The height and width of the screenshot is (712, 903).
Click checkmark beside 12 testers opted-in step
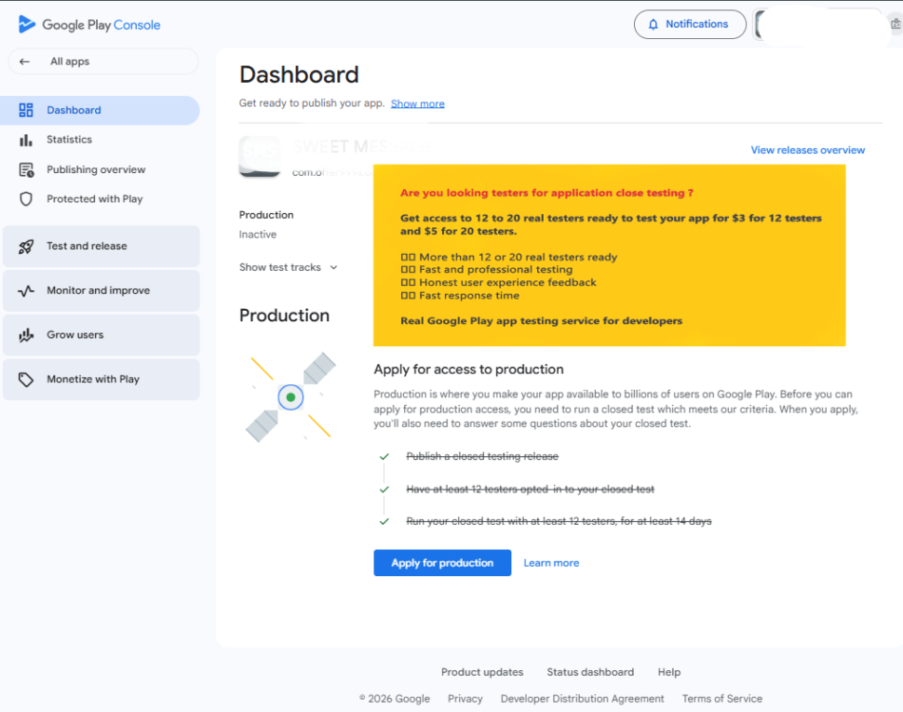(x=384, y=490)
